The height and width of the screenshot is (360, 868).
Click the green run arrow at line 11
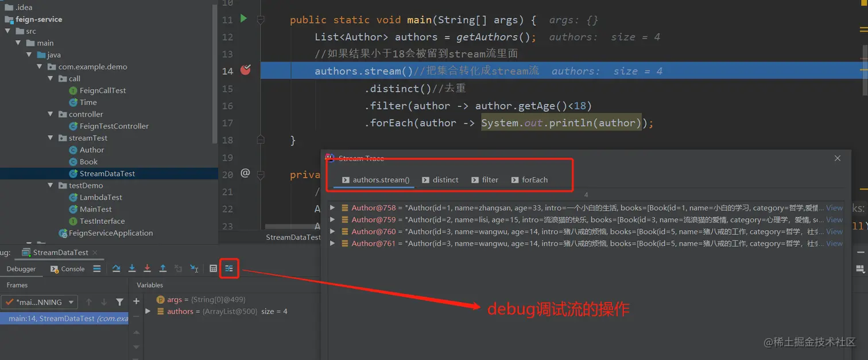point(243,19)
